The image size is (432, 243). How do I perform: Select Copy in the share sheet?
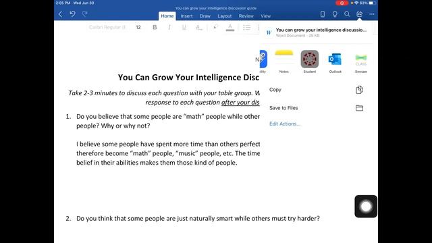(317, 90)
